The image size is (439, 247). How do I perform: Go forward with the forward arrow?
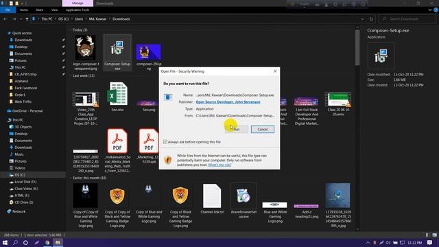coord(14,19)
